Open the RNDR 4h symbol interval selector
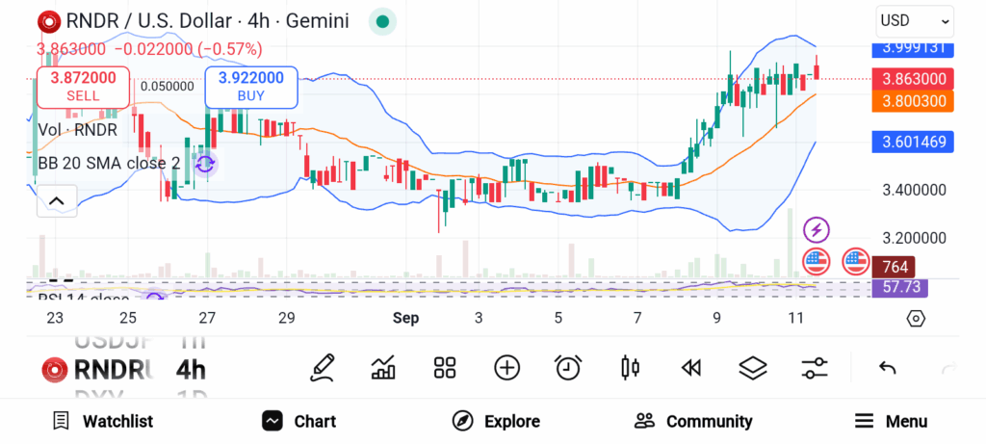 (125, 369)
